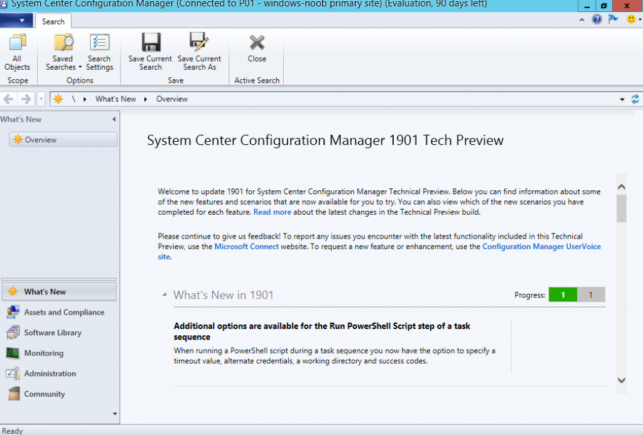Open Saved Searches in the ribbon
Viewport: 643px width, 435px height.
(63, 52)
